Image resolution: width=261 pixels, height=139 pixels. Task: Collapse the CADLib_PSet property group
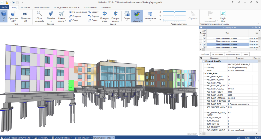coord(203,73)
